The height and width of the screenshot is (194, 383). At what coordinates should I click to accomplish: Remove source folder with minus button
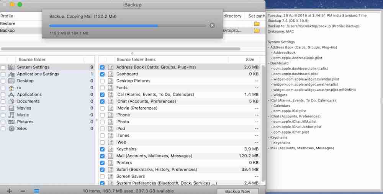coord(23,191)
